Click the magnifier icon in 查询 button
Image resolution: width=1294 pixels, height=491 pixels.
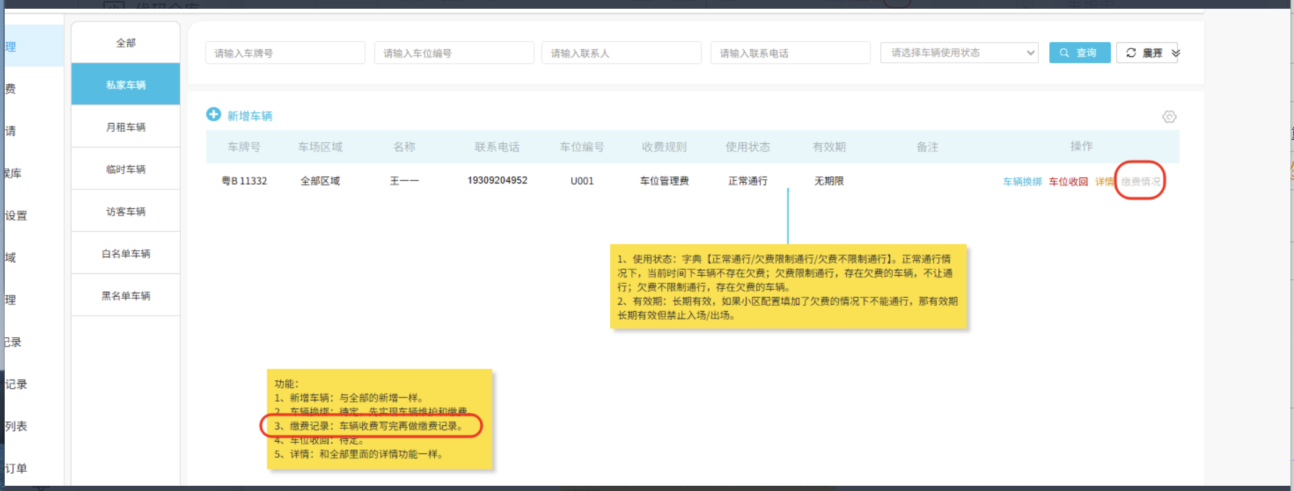(1064, 53)
